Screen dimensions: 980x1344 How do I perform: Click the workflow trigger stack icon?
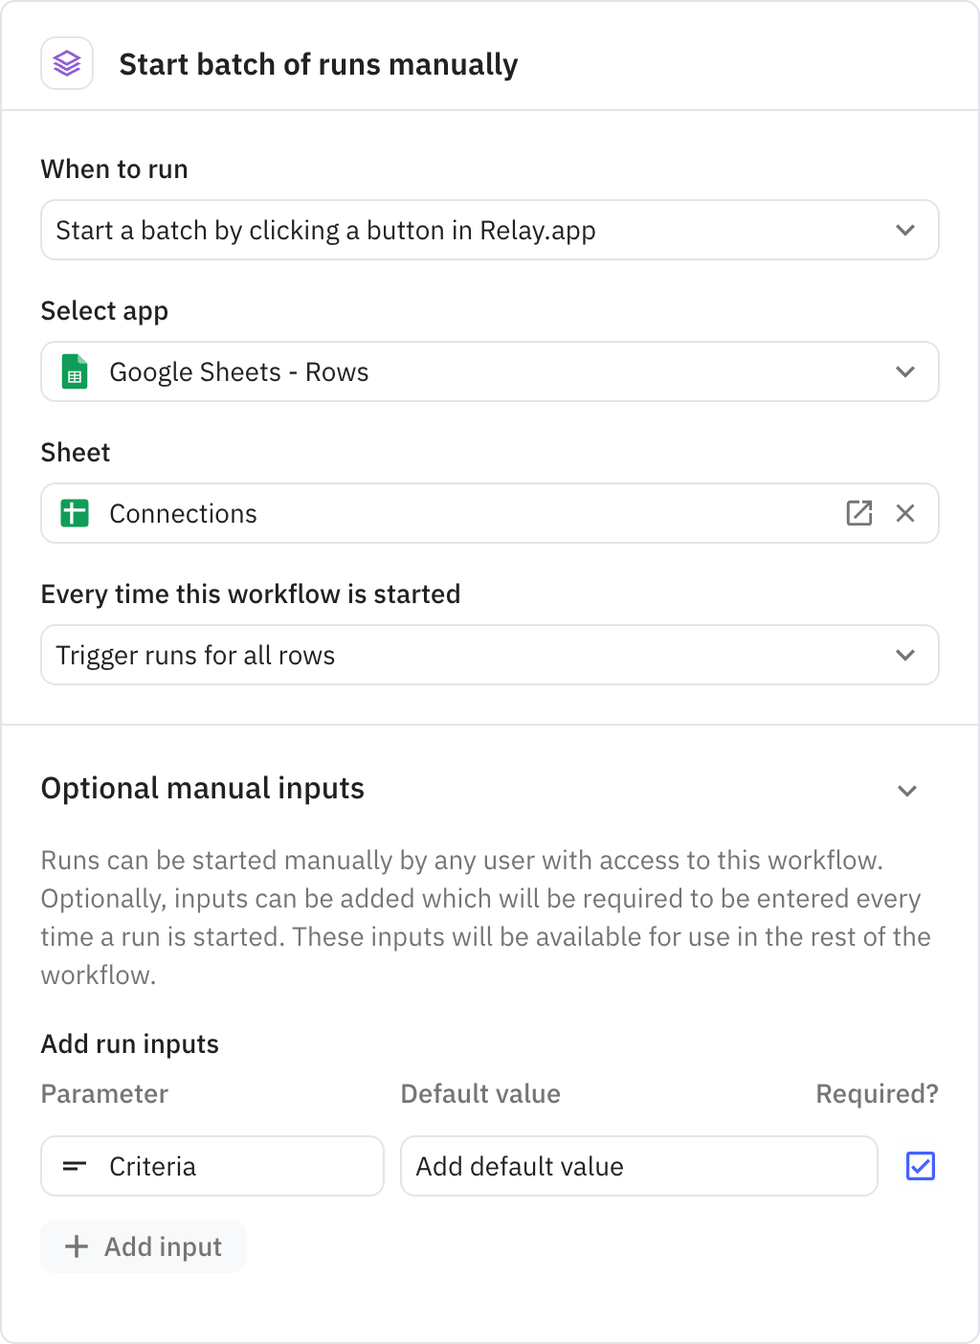(x=67, y=63)
